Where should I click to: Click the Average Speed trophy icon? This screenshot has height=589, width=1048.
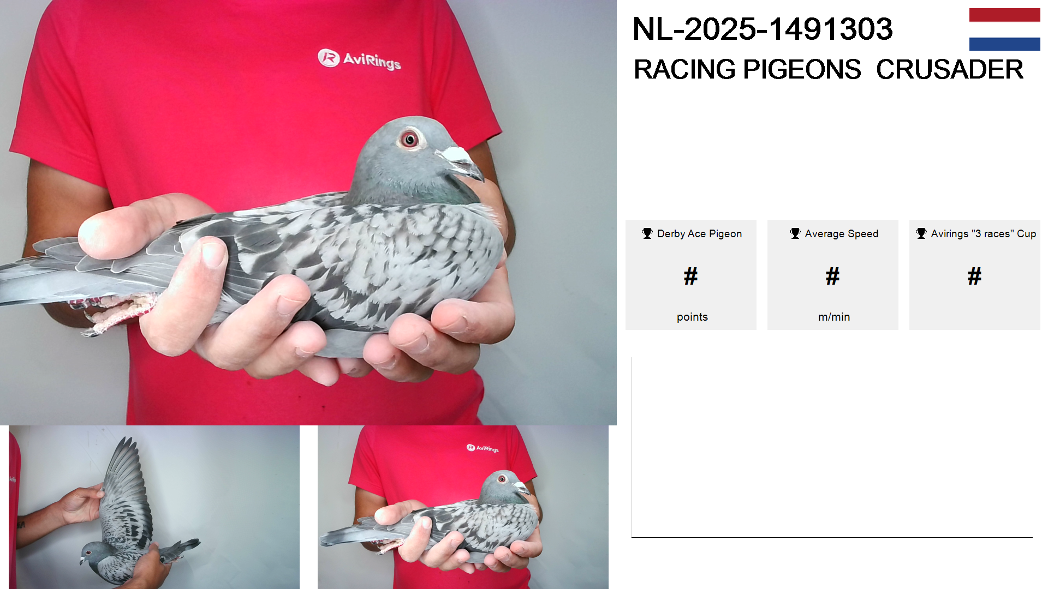click(x=795, y=233)
